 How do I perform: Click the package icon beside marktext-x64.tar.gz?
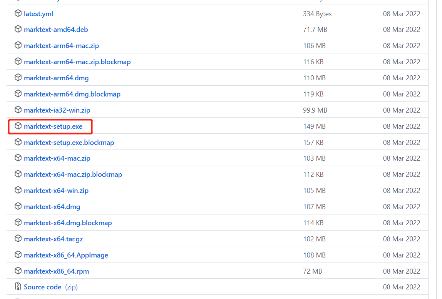[18, 238]
